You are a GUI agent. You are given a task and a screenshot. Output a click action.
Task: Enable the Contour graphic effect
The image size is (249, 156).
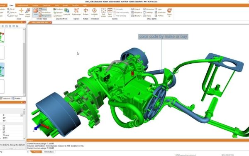[58, 9]
